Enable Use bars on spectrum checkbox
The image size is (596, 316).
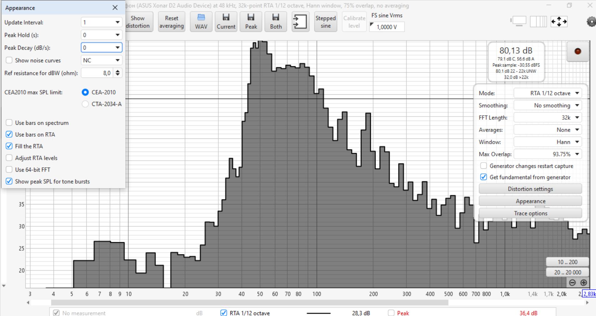pos(9,123)
